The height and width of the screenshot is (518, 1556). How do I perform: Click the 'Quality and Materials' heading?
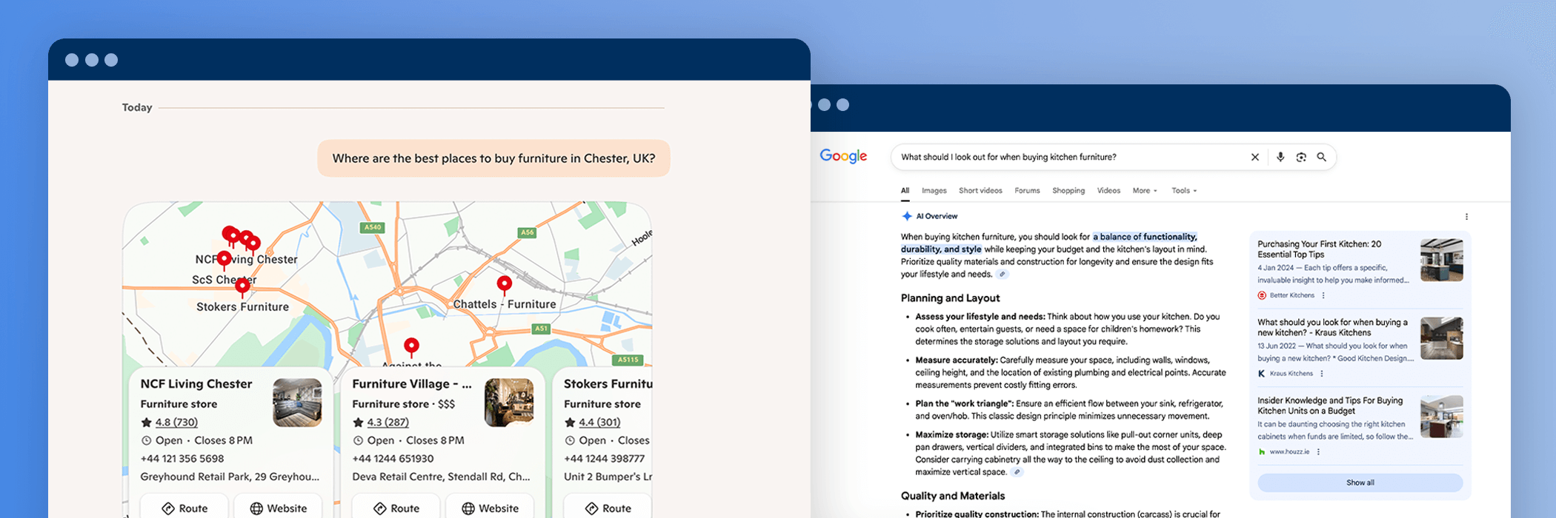tap(953, 496)
